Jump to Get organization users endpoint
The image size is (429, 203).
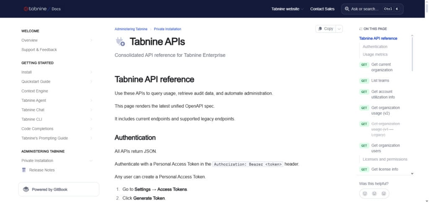[x=385, y=148]
